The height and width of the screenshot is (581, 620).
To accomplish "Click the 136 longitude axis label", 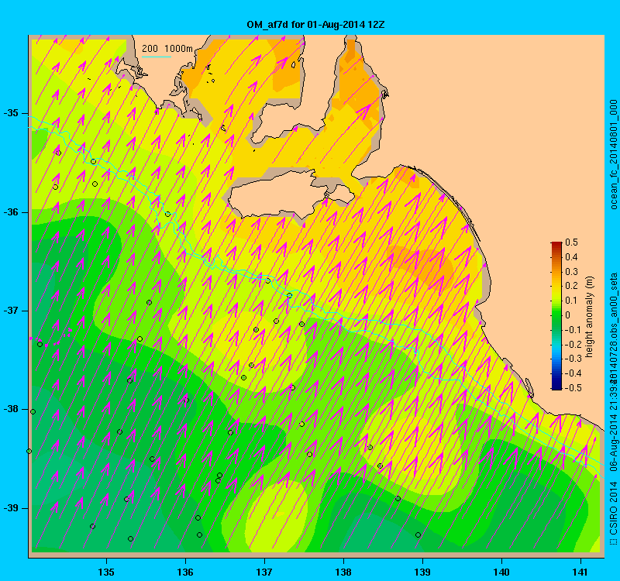I will [x=185, y=572].
